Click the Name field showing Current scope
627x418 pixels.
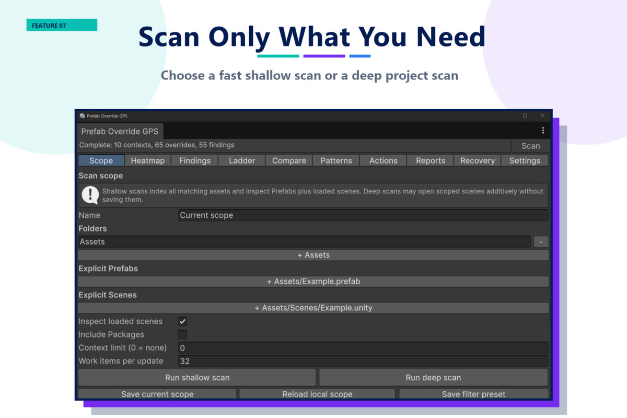[x=363, y=215]
